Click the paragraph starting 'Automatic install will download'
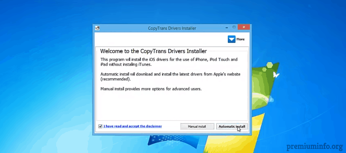This screenshot has width=346, height=153. (x=170, y=77)
